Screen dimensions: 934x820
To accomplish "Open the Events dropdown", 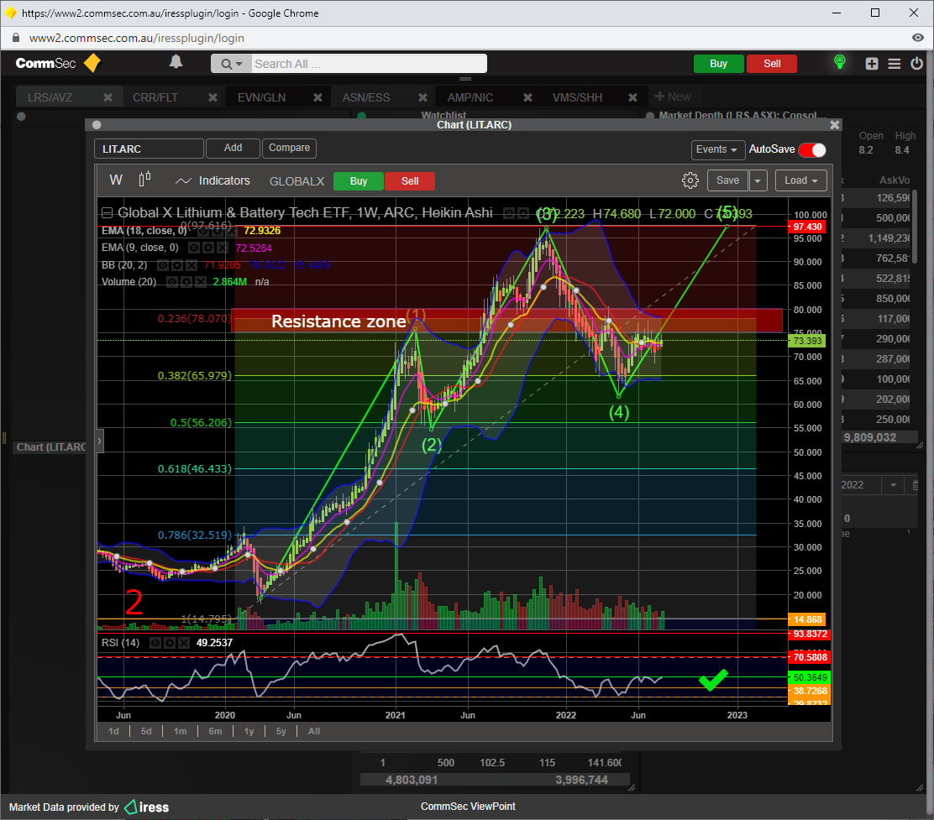I will point(716,149).
